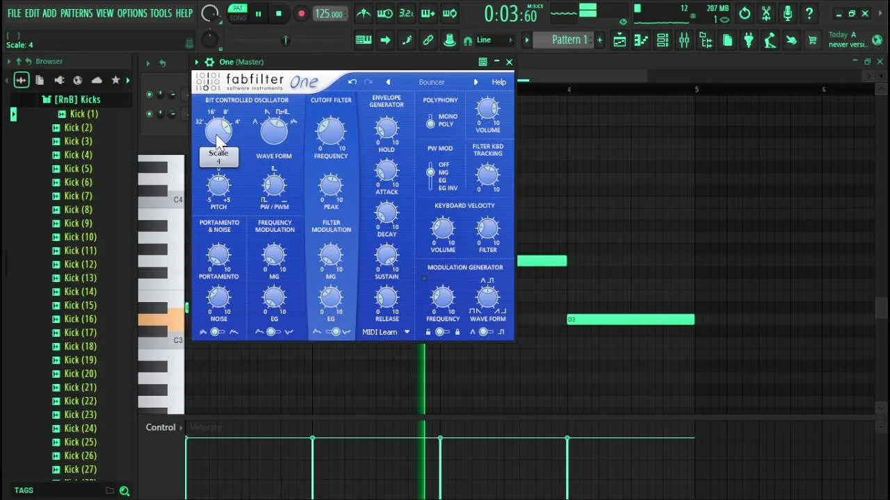Viewport: 890px width, 500px height.
Task: Open the VIEW menu
Action: [x=105, y=13]
